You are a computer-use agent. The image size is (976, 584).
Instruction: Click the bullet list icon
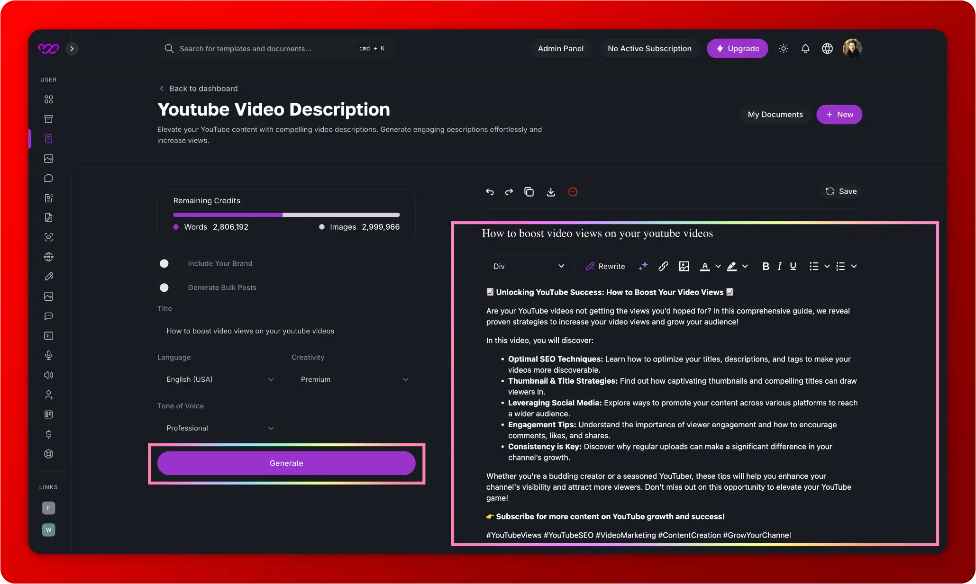tap(814, 266)
